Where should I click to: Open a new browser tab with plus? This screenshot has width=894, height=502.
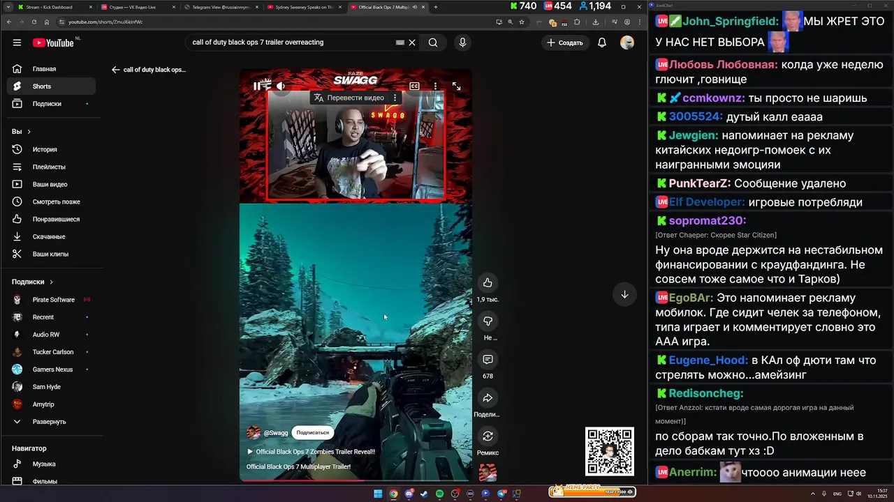click(x=436, y=7)
